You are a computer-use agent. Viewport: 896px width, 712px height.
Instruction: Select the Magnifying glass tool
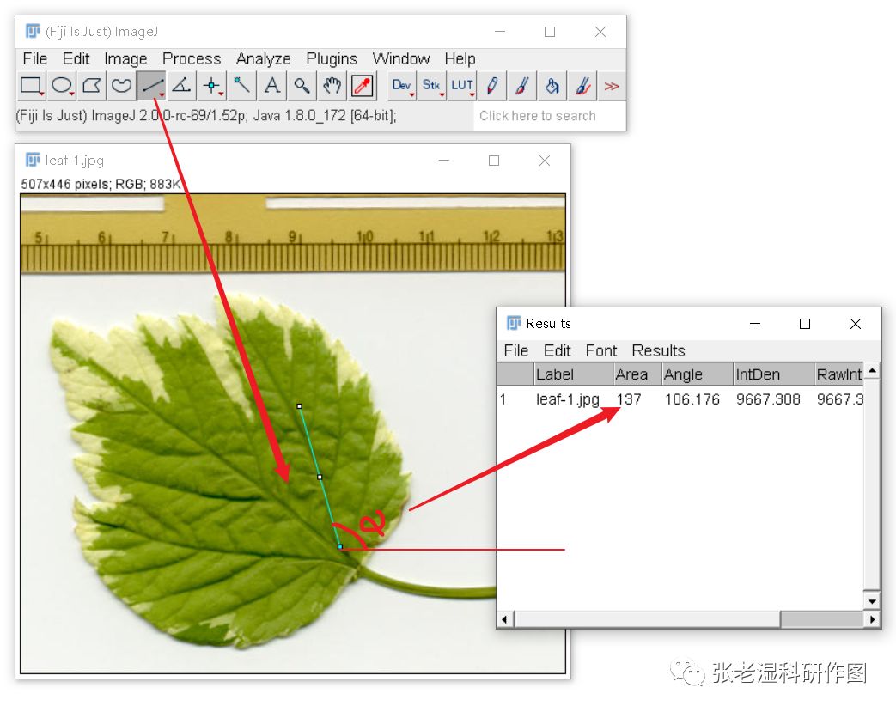tap(302, 86)
